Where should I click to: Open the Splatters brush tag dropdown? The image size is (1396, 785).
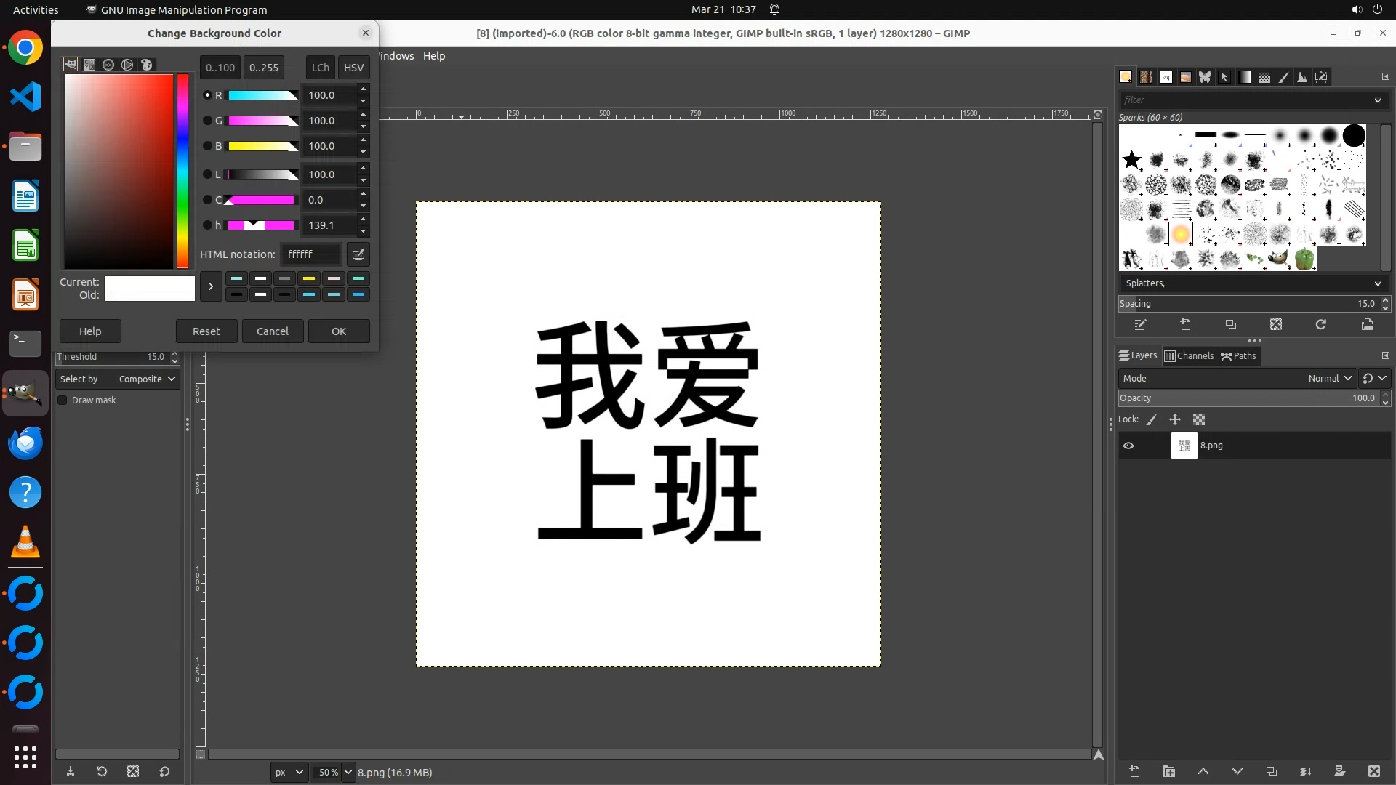[1377, 283]
